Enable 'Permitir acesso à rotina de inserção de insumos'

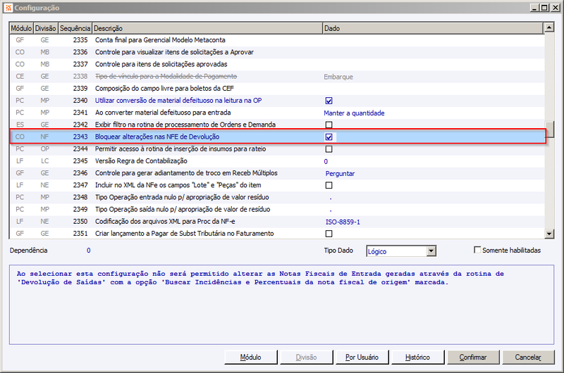329,149
